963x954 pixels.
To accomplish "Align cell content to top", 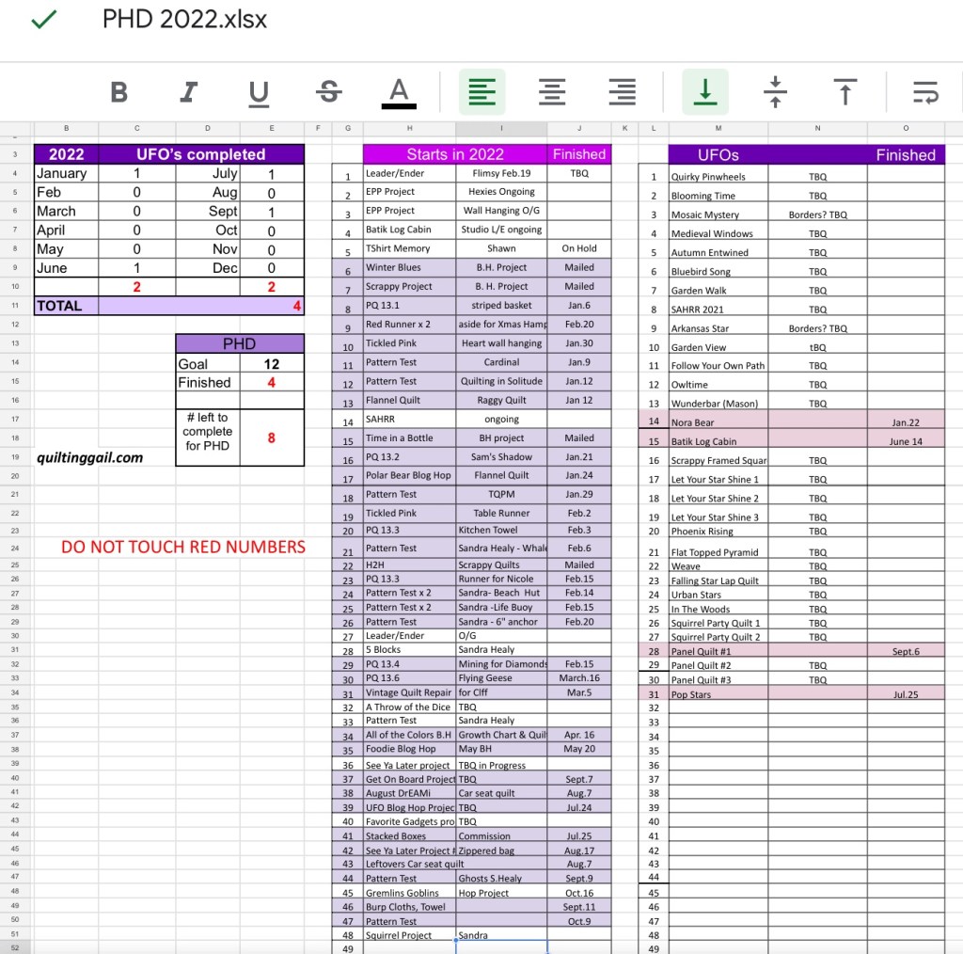I will [x=845, y=91].
